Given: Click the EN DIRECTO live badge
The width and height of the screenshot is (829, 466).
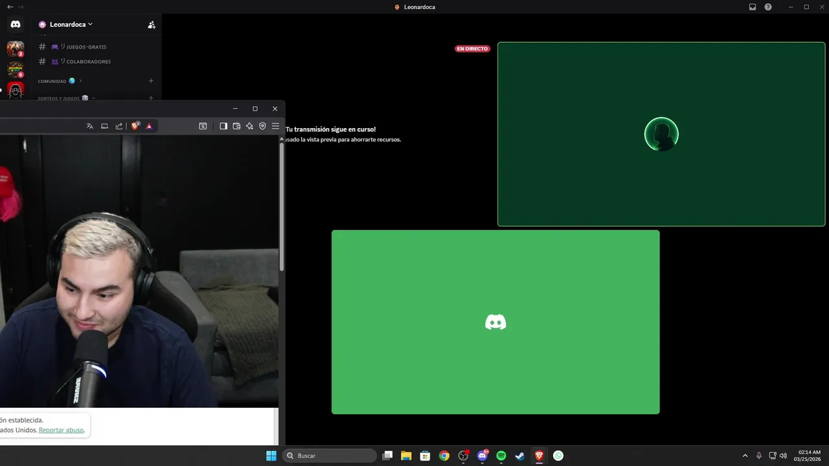Looking at the screenshot, I should pos(472,49).
